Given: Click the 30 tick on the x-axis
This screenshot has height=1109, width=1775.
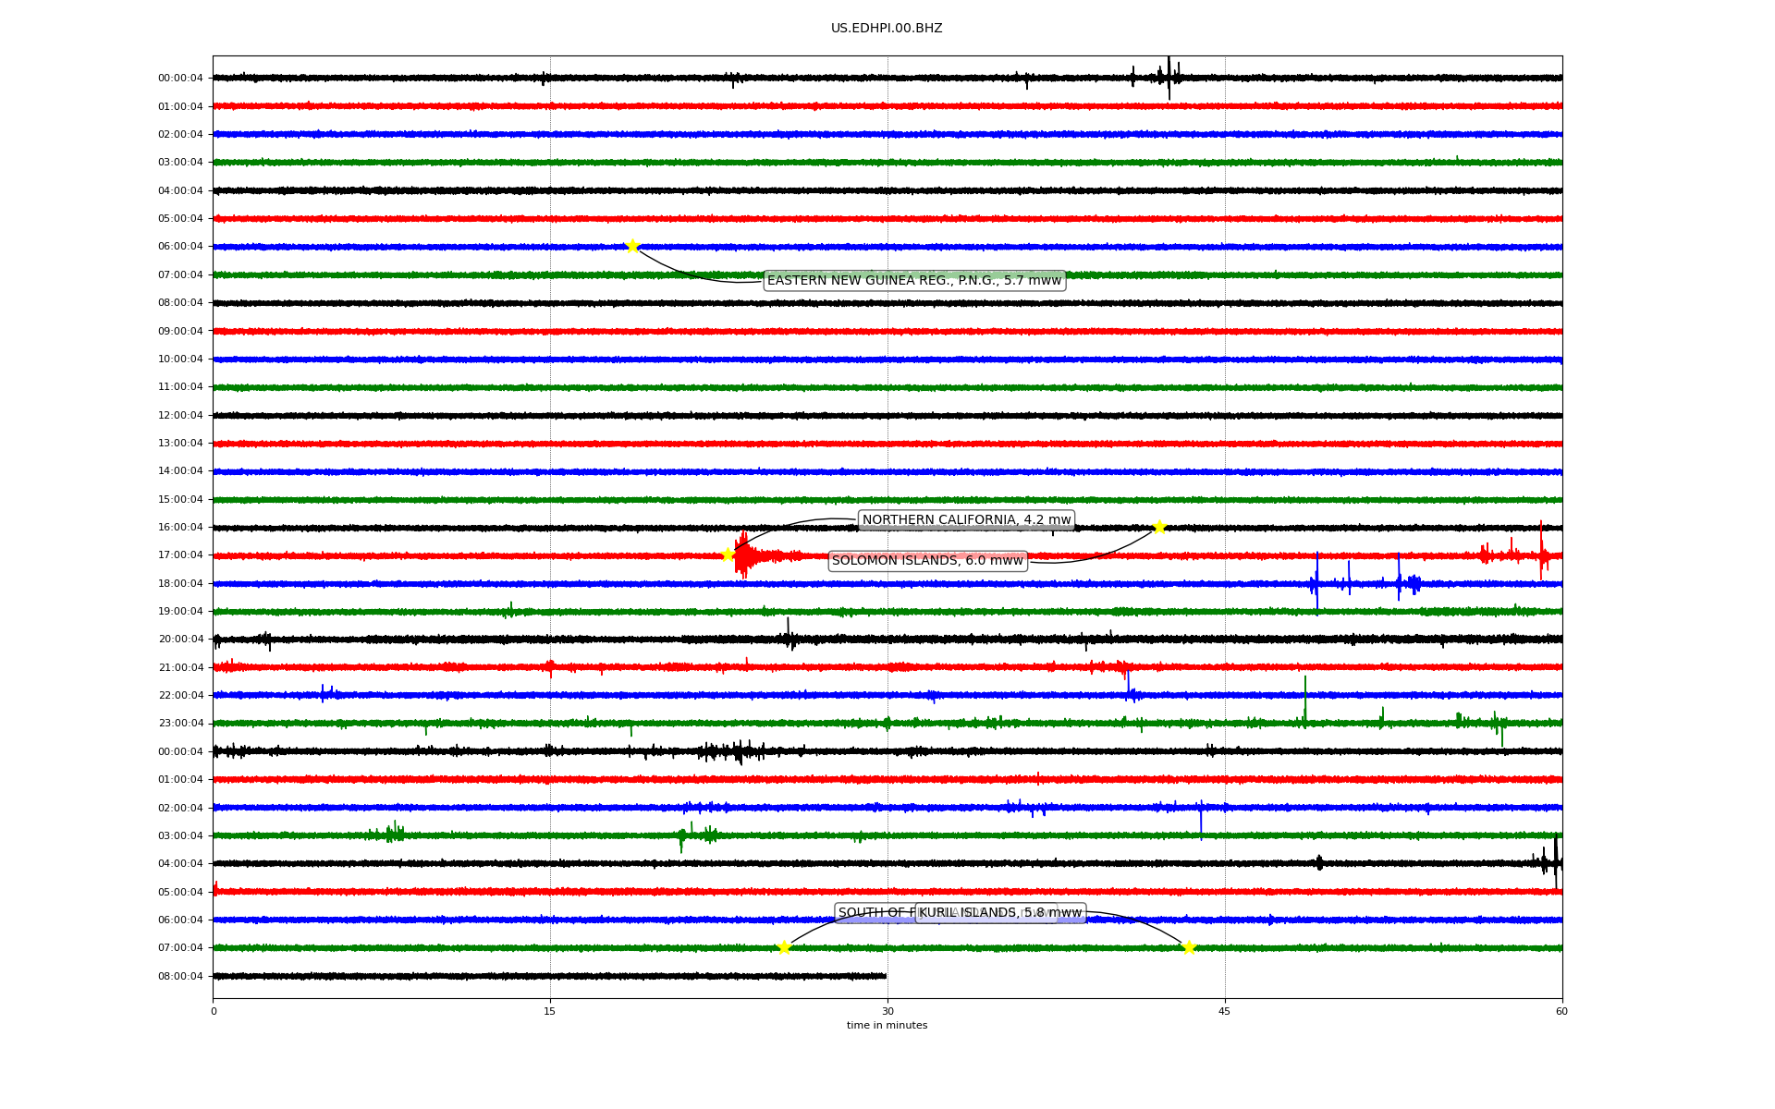Looking at the screenshot, I should (887, 1011).
